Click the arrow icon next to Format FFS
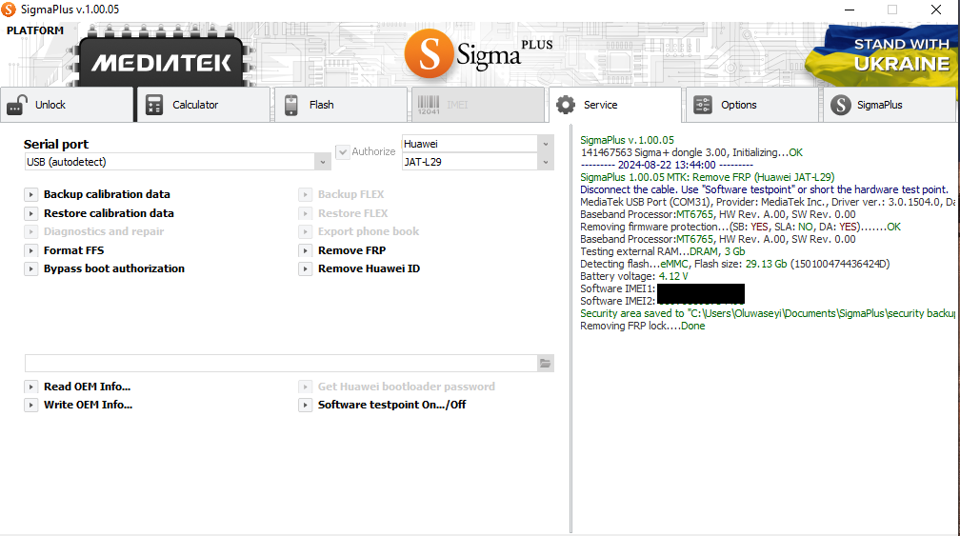This screenshot has height=536, width=960. click(x=30, y=250)
